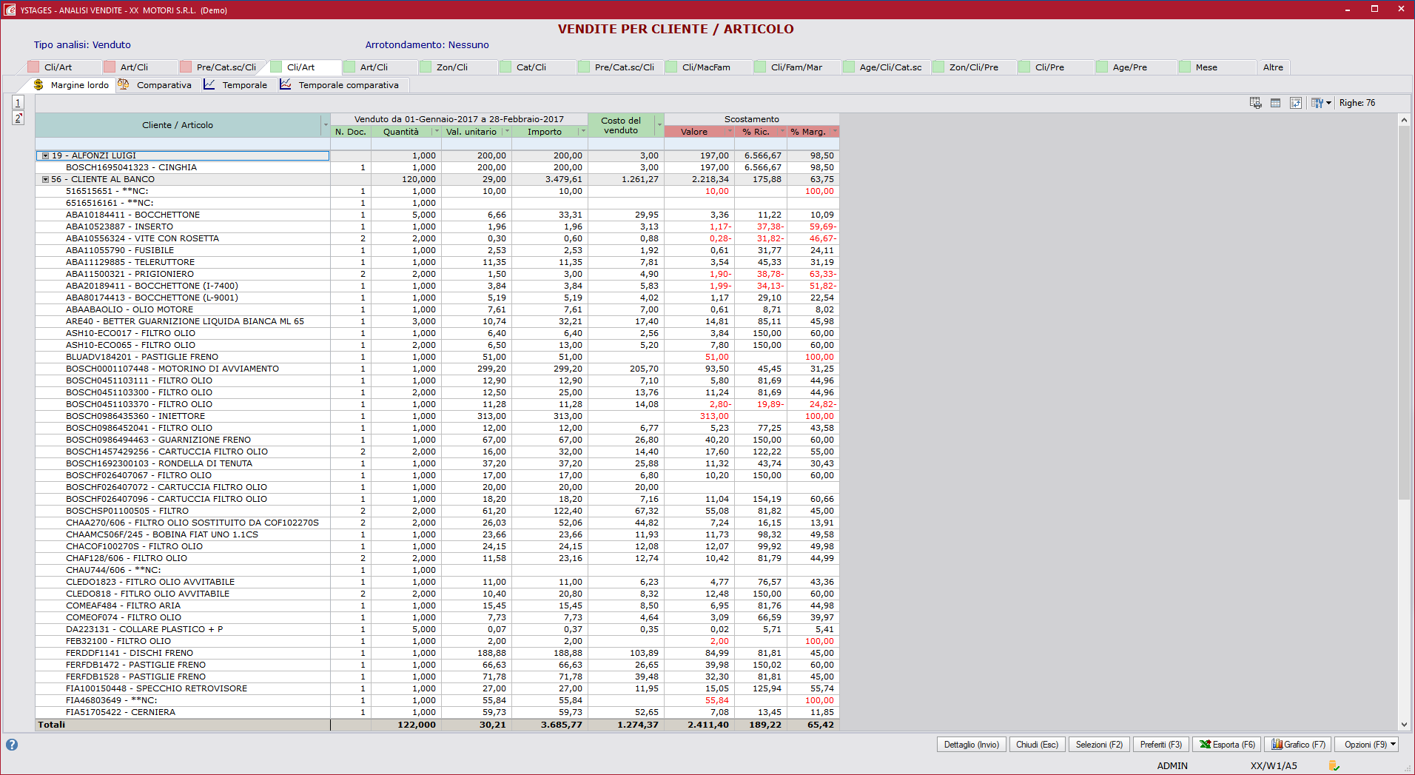Click the swap rows/columns pivot icon
1415x775 pixels.
pyautogui.click(x=1295, y=103)
